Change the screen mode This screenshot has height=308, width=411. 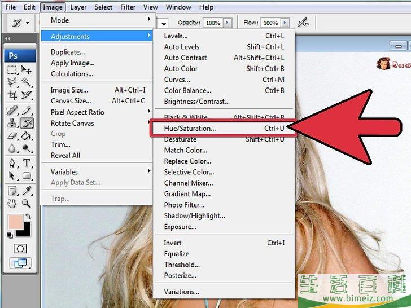(20, 263)
